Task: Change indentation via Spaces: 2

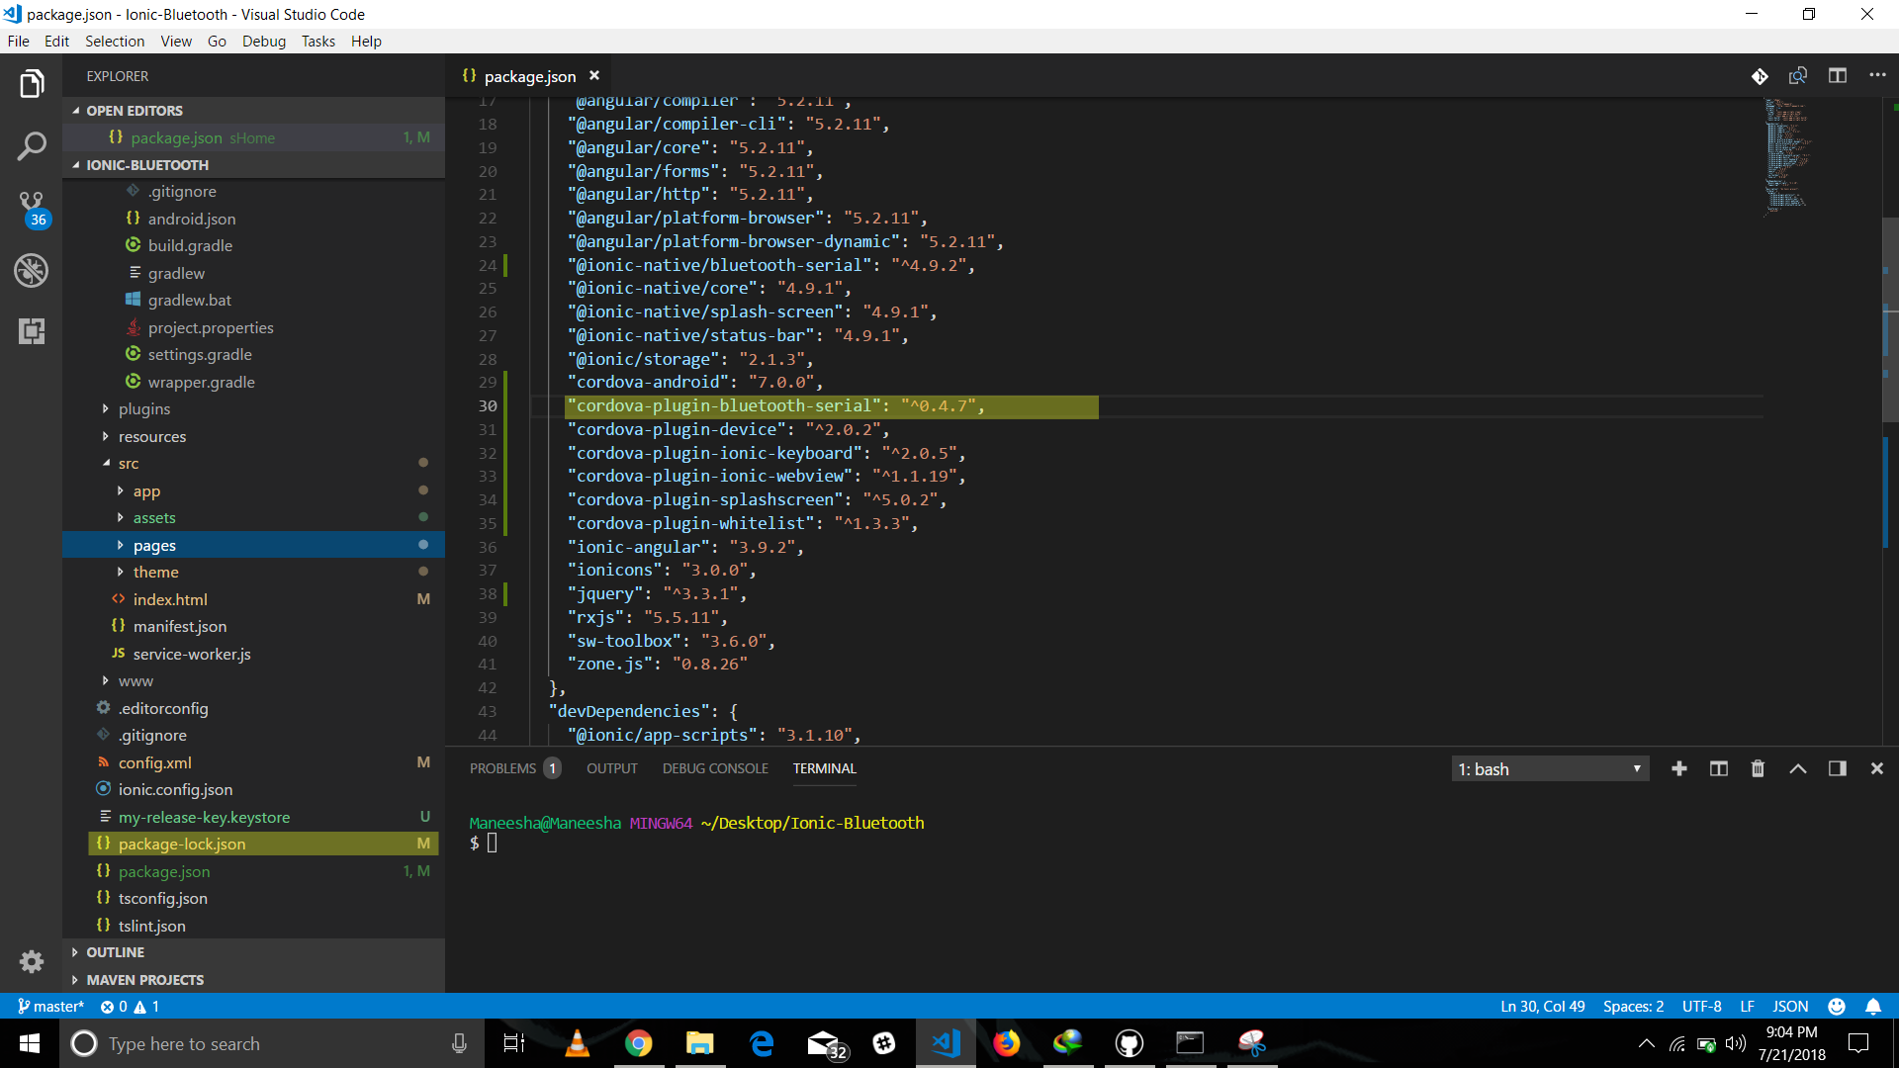Action: coord(1633,1006)
